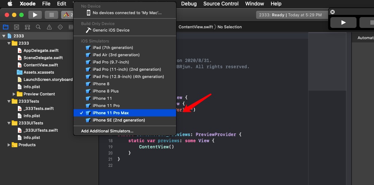Open the Edit menu
Screen dimensions: 374x185
[x=61, y=4]
